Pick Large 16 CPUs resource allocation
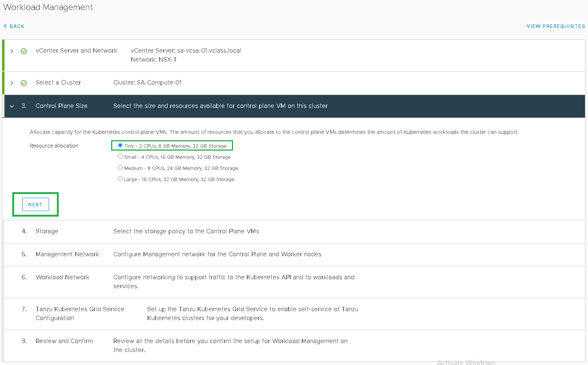Screen dimensions: 588x365 click(120, 179)
